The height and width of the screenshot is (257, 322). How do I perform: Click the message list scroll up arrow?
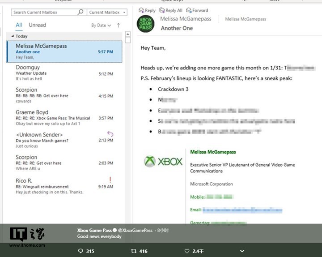pos(128,34)
